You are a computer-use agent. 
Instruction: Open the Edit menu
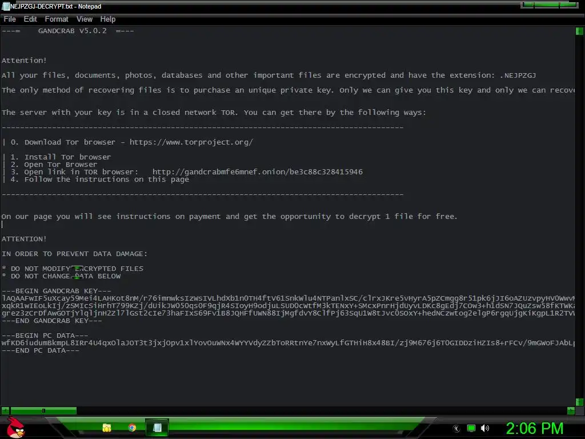(x=30, y=19)
